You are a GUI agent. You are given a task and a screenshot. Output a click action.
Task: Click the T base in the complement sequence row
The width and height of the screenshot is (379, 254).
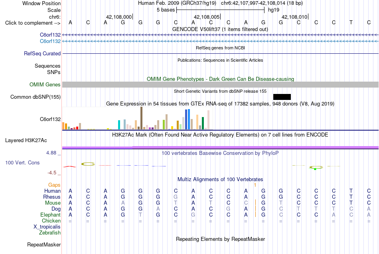coord(351,22)
